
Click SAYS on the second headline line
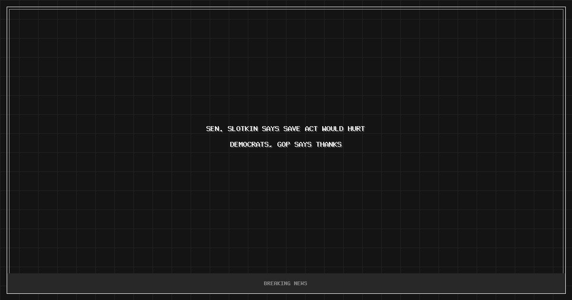click(303, 144)
